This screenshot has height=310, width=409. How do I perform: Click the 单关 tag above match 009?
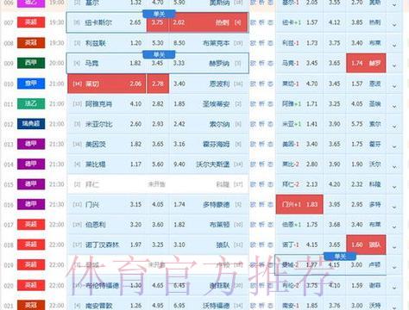coord(159,54)
